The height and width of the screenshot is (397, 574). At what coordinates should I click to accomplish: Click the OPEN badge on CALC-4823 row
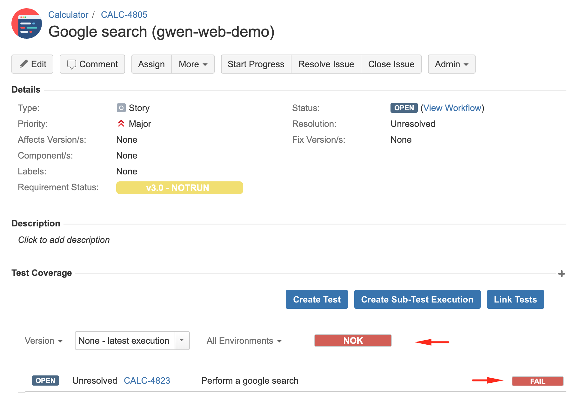[45, 381]
